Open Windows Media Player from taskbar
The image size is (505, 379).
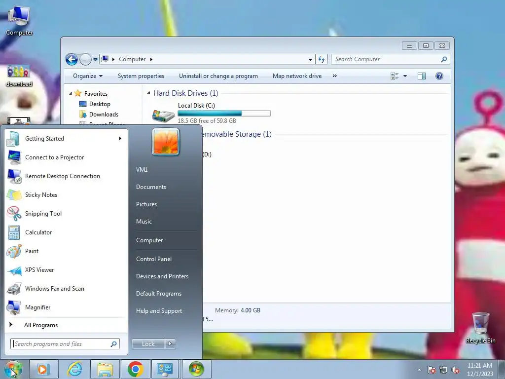[43, 369]
